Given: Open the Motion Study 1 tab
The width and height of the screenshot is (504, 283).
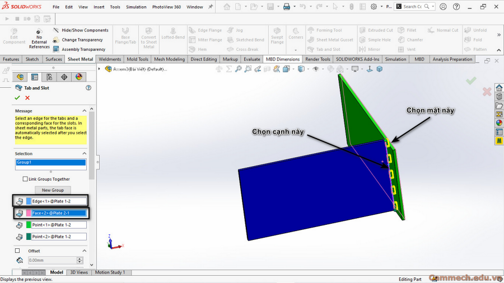Looking at the screenshot, I should [x=110, y=272].
